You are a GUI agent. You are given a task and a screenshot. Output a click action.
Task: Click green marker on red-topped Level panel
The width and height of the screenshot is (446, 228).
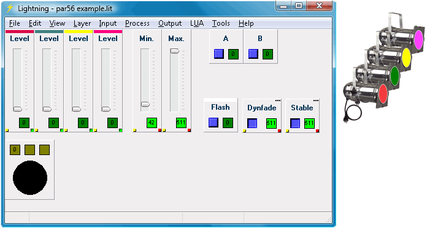coord(32,130)
